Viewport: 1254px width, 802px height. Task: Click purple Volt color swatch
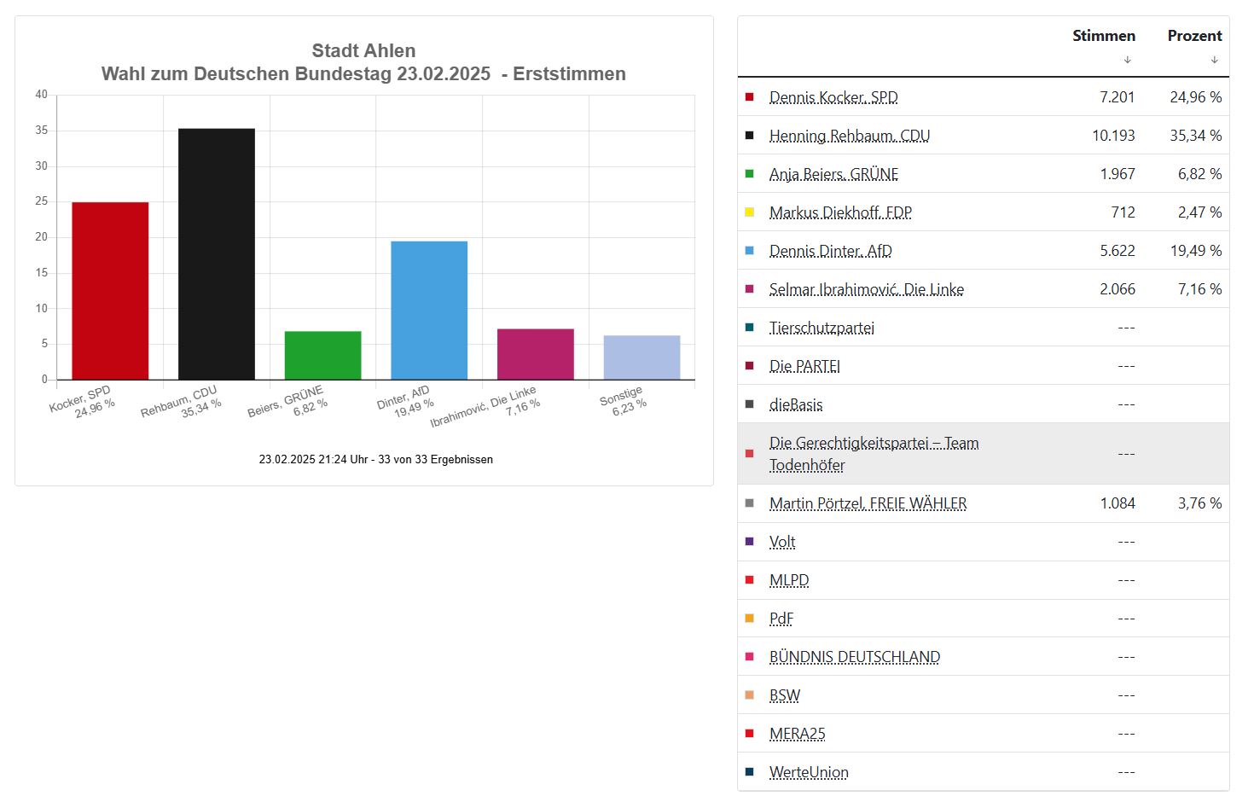pos(750,542)
